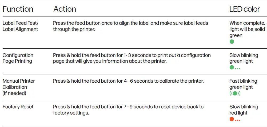
Task: Select the LED color column header
Action: coord(244,9)
